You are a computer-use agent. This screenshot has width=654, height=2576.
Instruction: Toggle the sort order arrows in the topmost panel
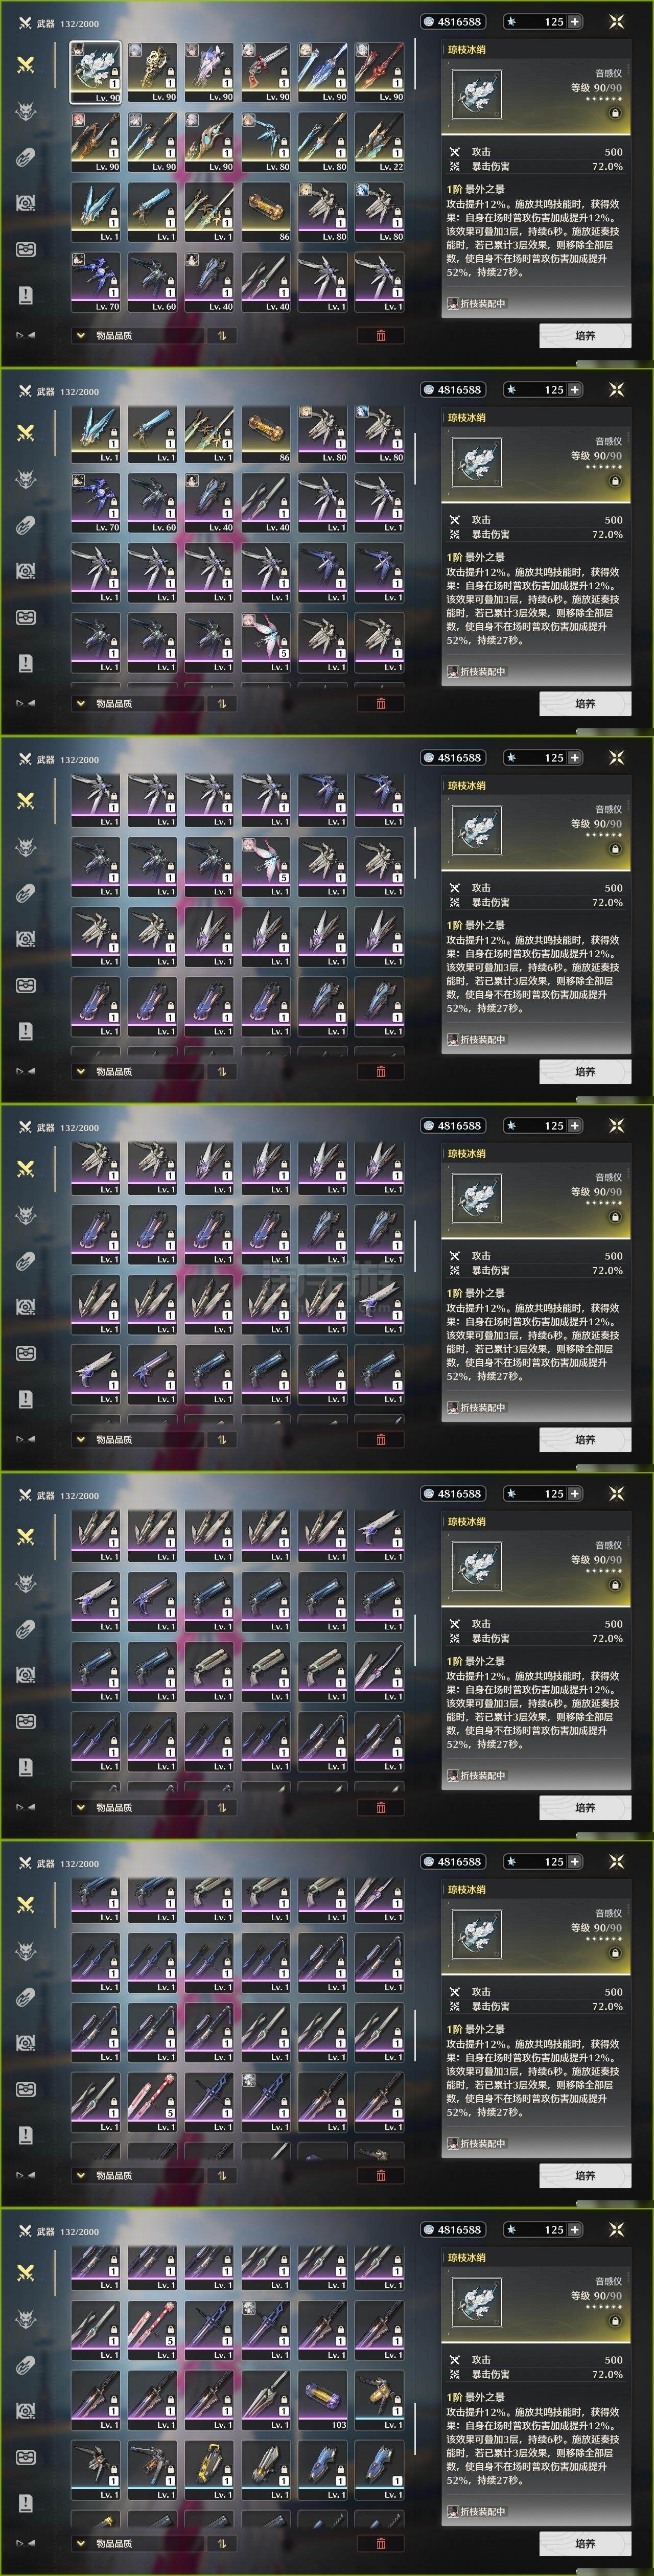[222, 335]
